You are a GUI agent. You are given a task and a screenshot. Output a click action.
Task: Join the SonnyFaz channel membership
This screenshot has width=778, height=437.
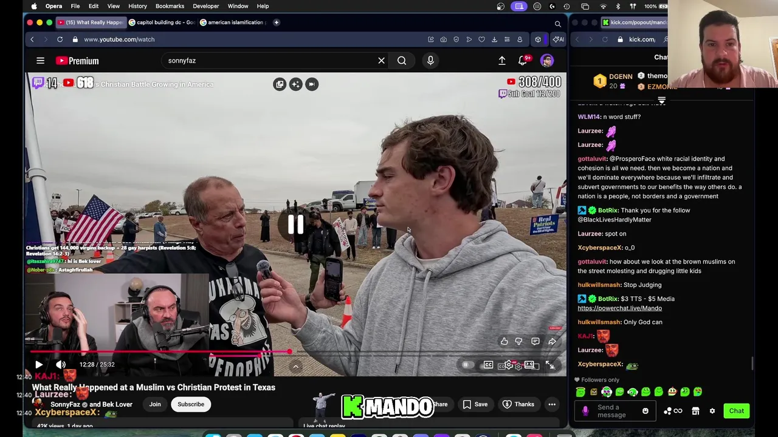coord(155,404)
